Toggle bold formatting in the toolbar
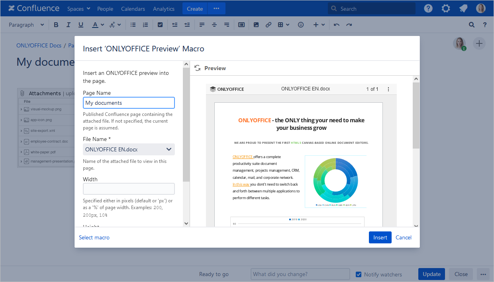Screen dimensions: 494x282 click(56, 24)
